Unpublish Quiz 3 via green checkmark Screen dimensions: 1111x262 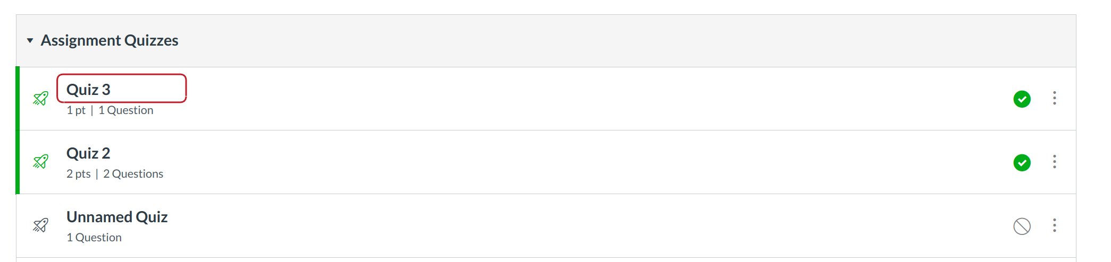pyautogui.click(x=1022, y=99)
